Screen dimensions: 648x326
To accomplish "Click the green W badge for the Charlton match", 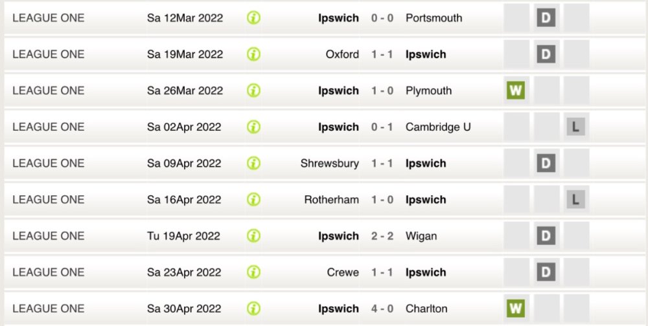I will pos(516,308).
